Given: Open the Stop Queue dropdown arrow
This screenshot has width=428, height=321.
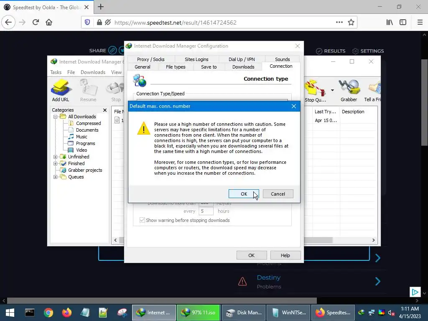Looking at the screenshot, I should 332,90.
